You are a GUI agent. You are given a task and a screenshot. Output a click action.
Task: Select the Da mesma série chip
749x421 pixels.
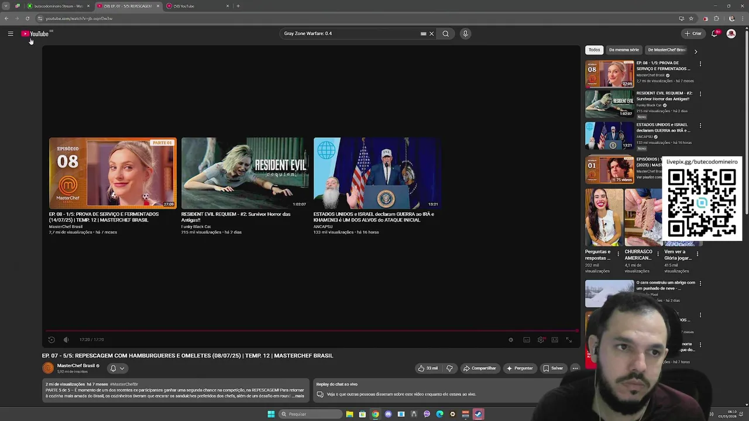624,50
